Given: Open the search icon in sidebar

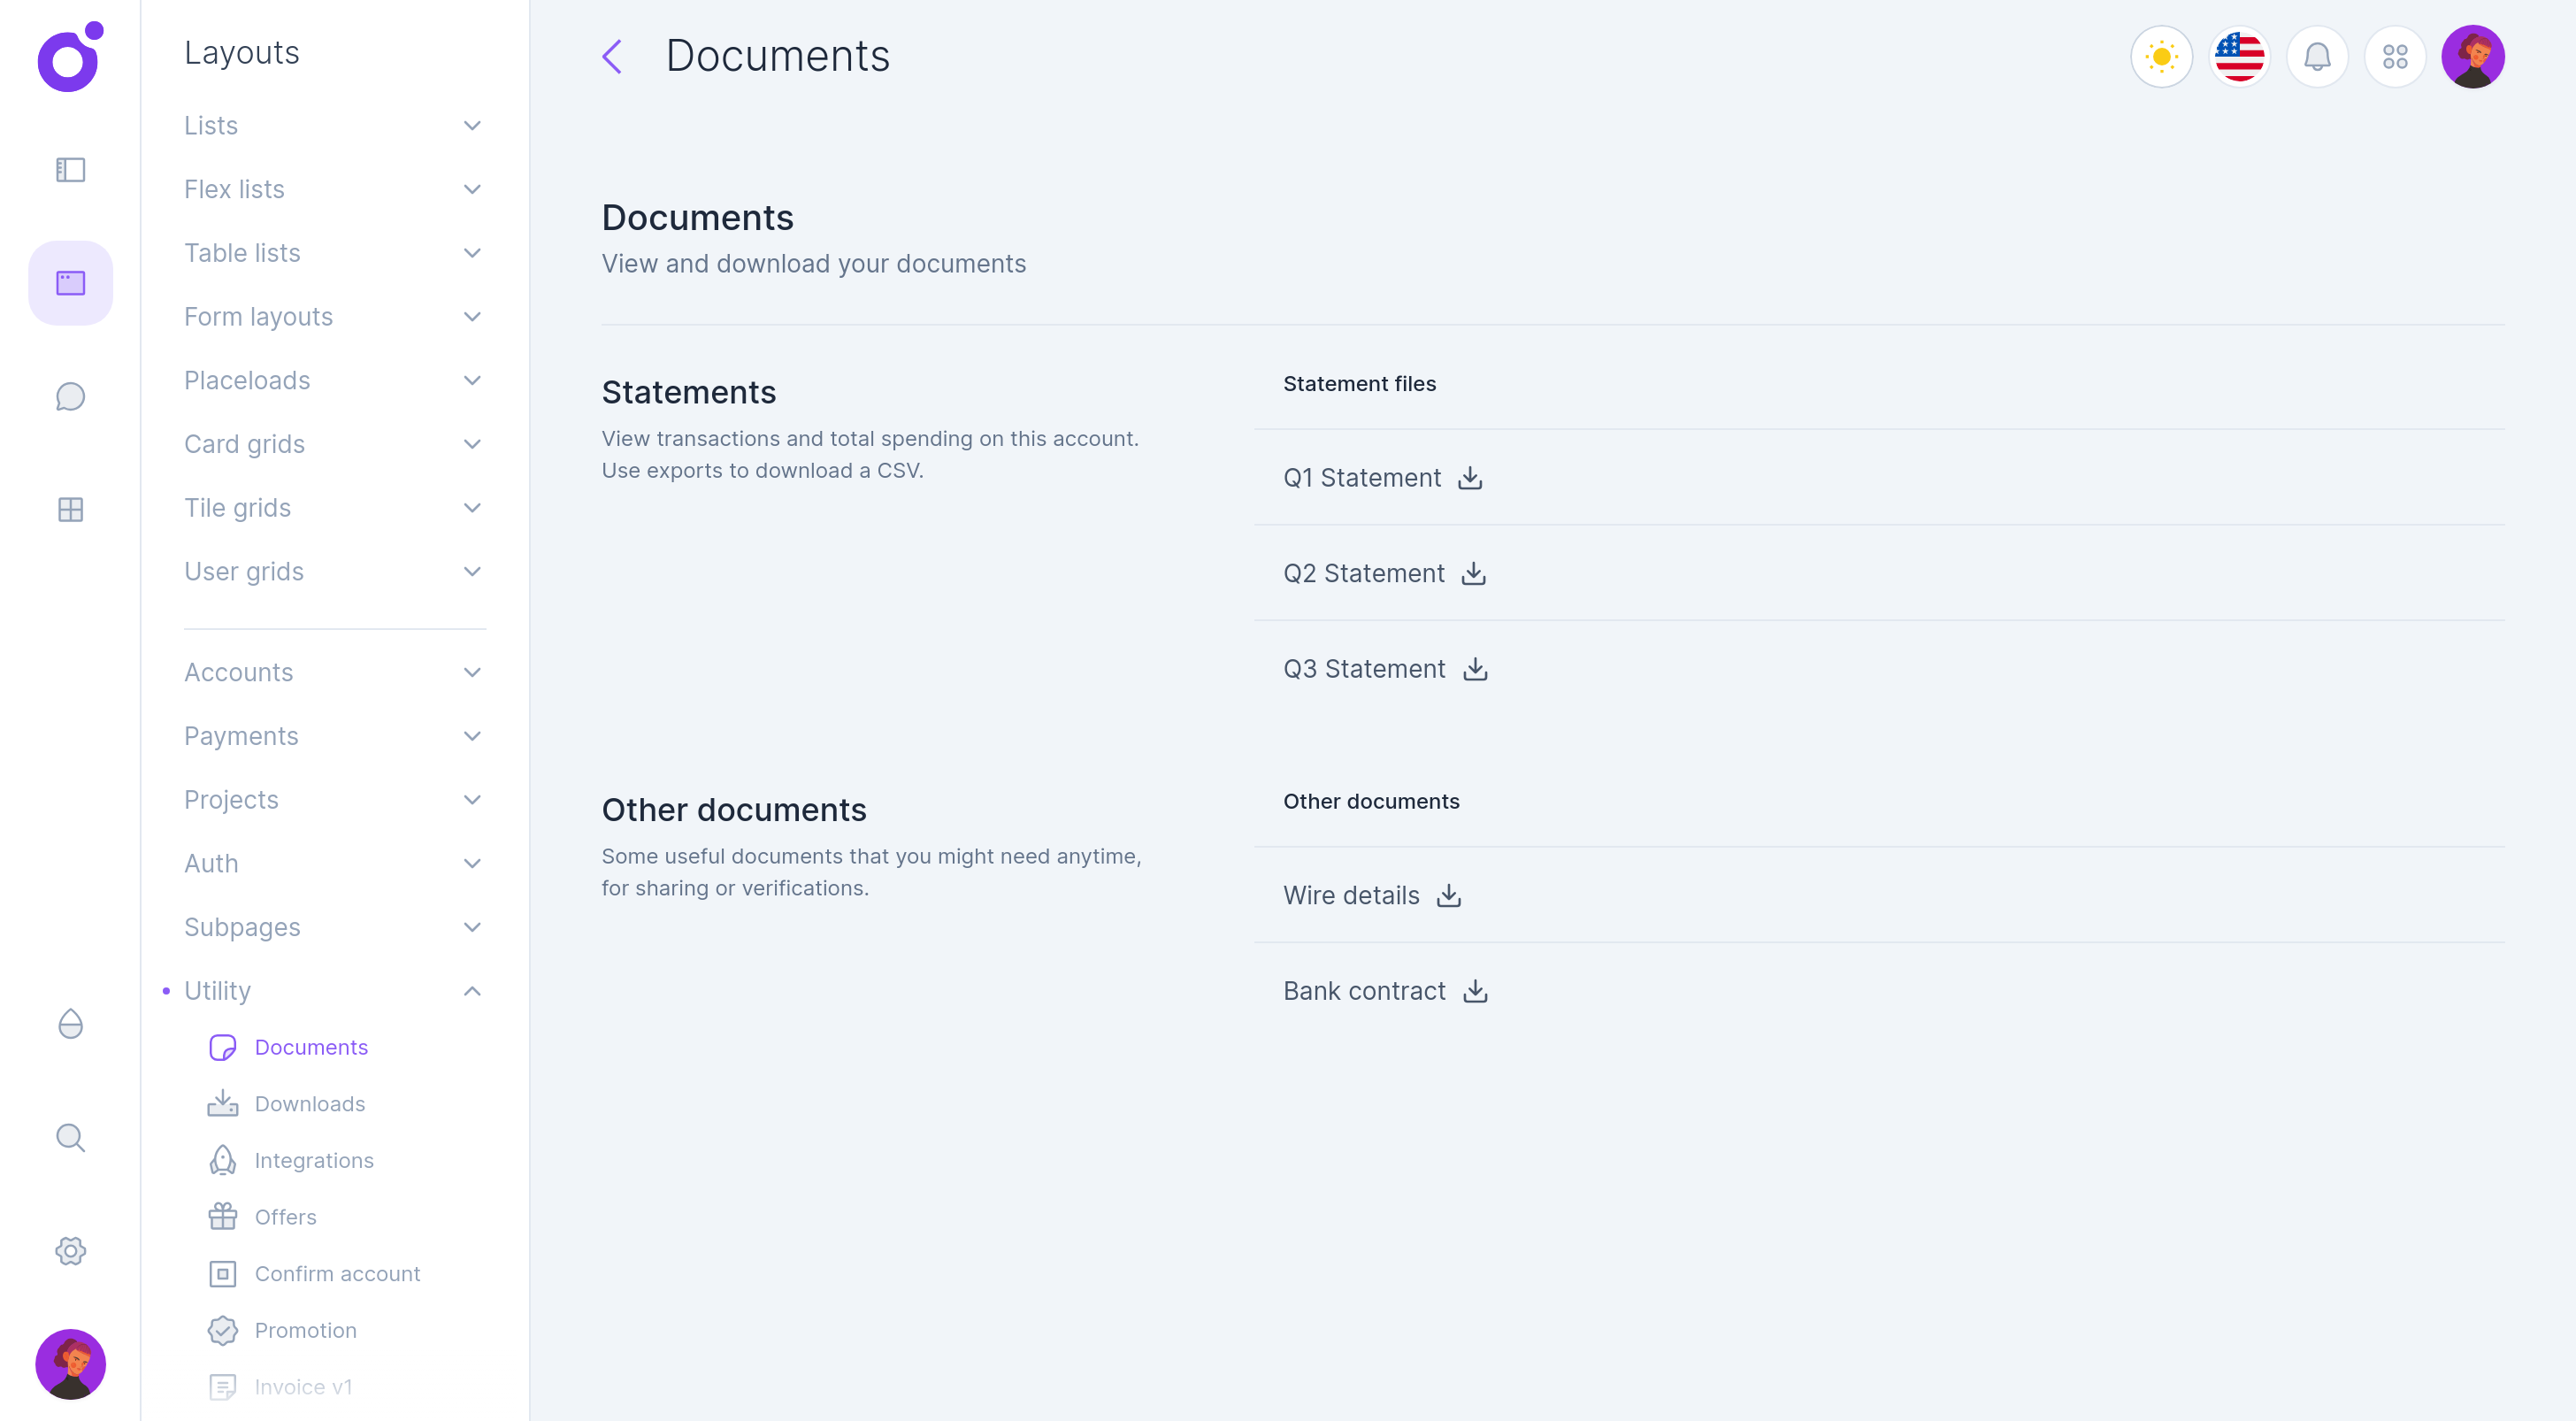Looking at the screenshot, I should (x=70, y=1137).
